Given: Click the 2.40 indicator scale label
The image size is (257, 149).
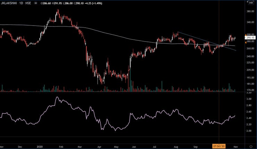Looking at the screenshot, I should (249, 118).
